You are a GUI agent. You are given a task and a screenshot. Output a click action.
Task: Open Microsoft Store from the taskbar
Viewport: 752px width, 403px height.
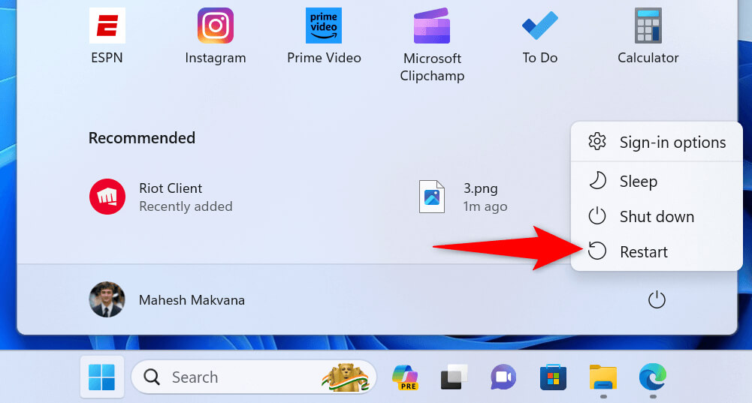click(553, 377)
